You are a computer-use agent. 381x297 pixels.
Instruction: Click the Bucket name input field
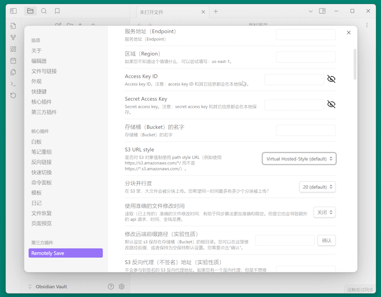(306, 130)
